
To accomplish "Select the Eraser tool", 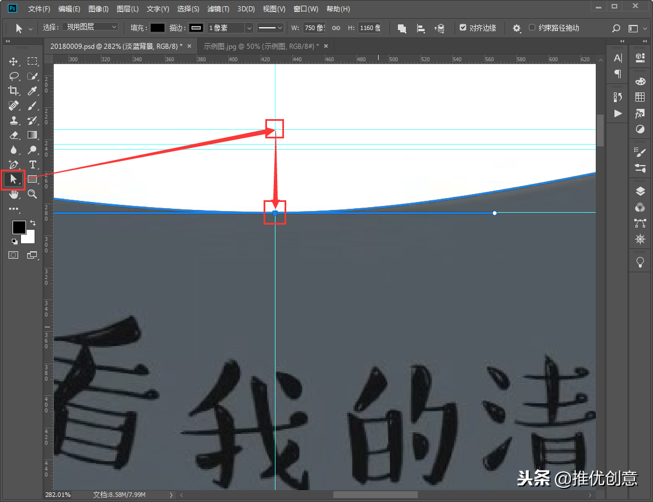I will pyautogui.click(x=14, y=135).
